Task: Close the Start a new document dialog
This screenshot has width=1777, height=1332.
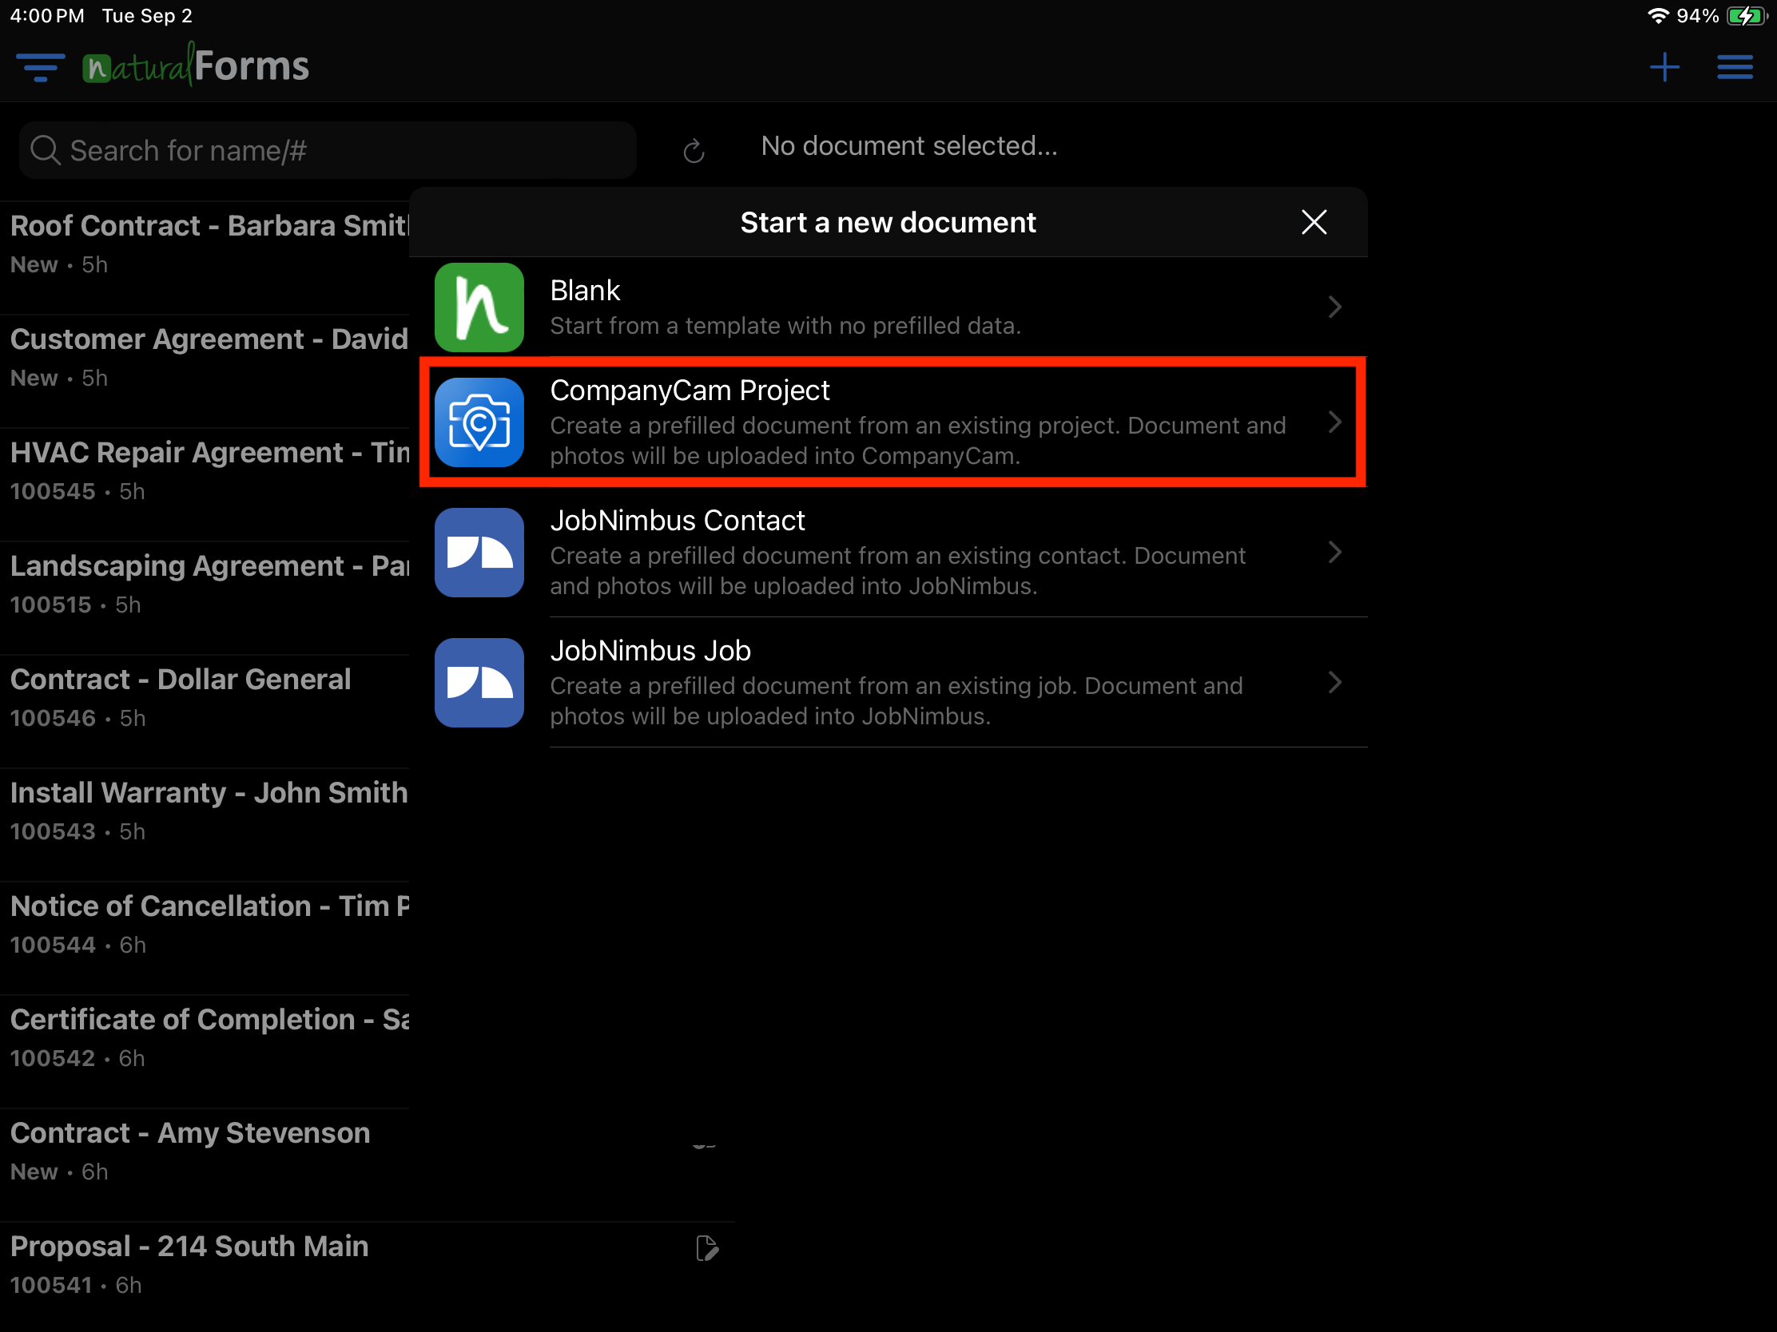Action: (x=1314, y=223)
